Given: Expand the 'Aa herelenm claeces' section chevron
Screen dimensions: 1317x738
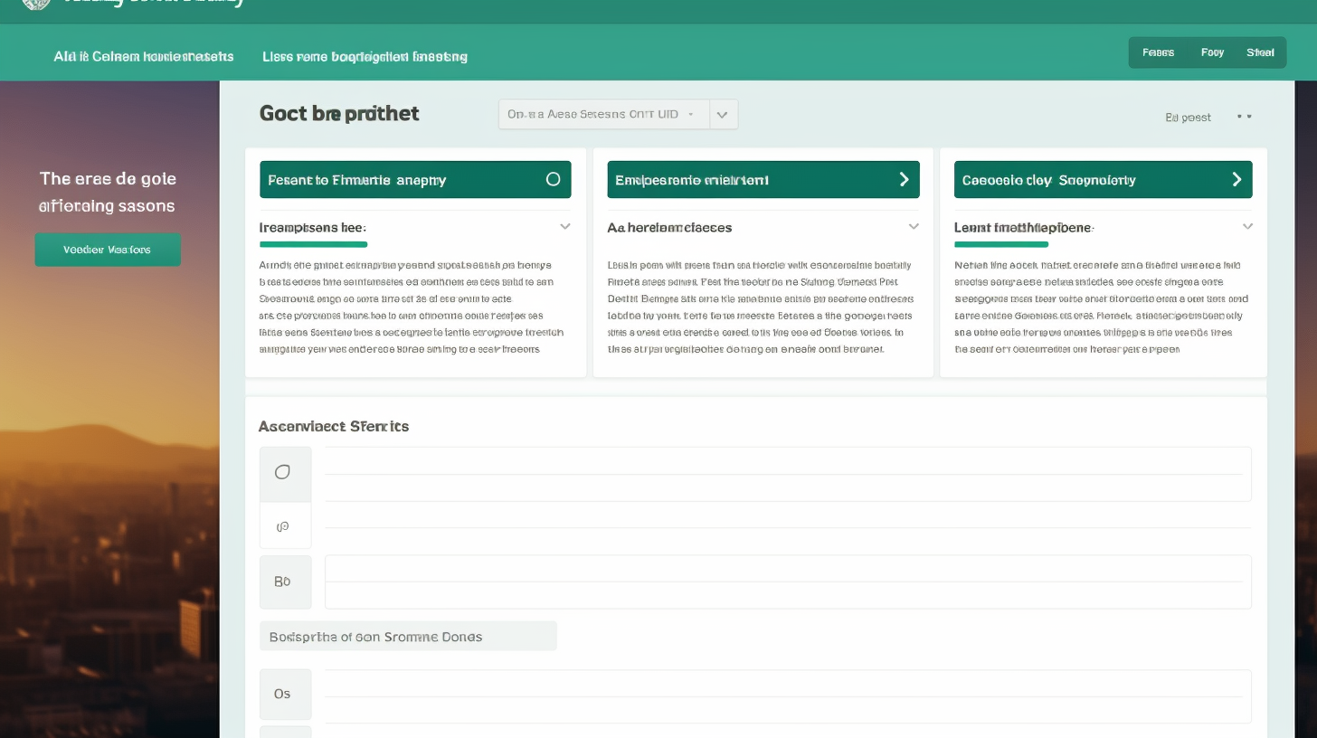Looking at the screenshot, I should (914, 227).
